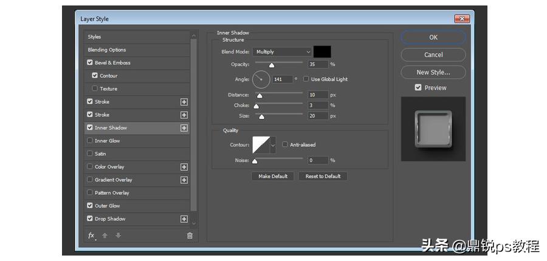The width and height of the screenshot is (547, 261).
Task: Click plus icon next to Color Overlay
Action: pyautogui.click(x=184, y=167)
